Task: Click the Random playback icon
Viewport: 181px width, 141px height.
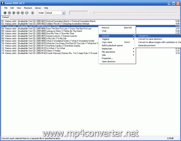Action: [x=27, y=13]
